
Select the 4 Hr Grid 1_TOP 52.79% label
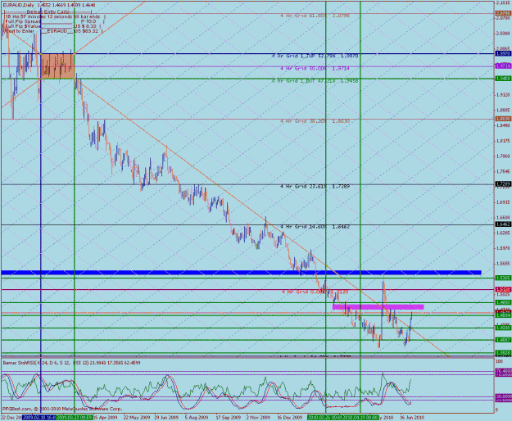315,57
